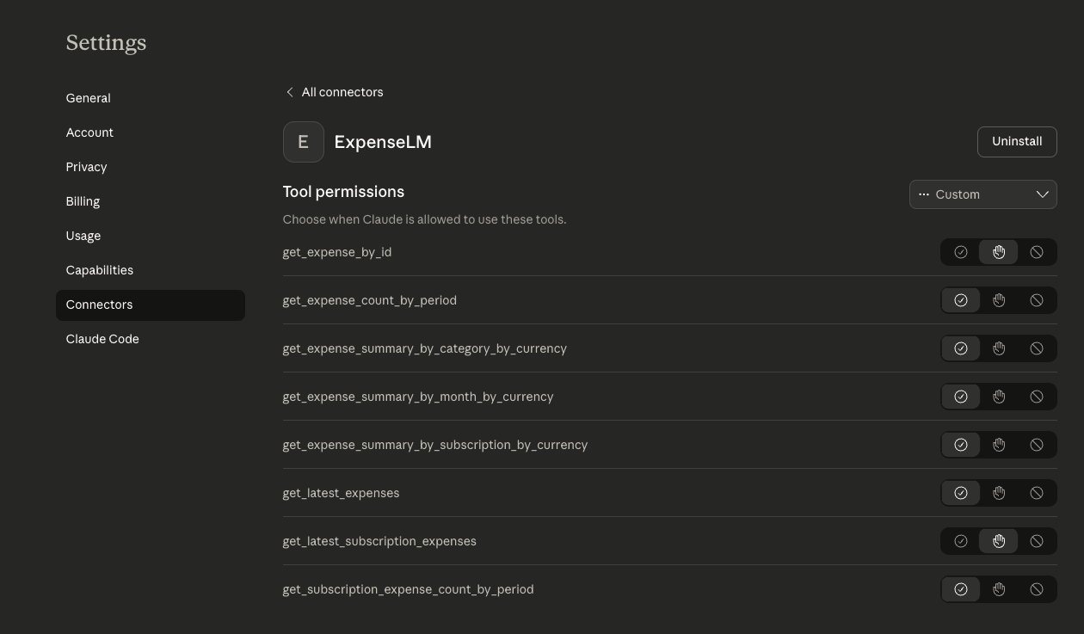Click the ExpenseLM connector avatar
Screen dimensions: 1084x634
(x=303, y=141)
